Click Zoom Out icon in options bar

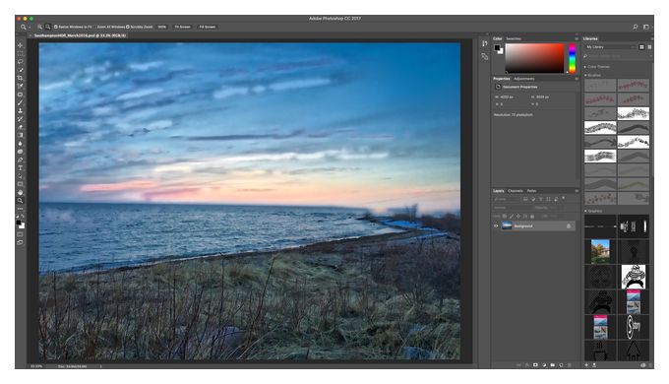[x=48, y=27]
